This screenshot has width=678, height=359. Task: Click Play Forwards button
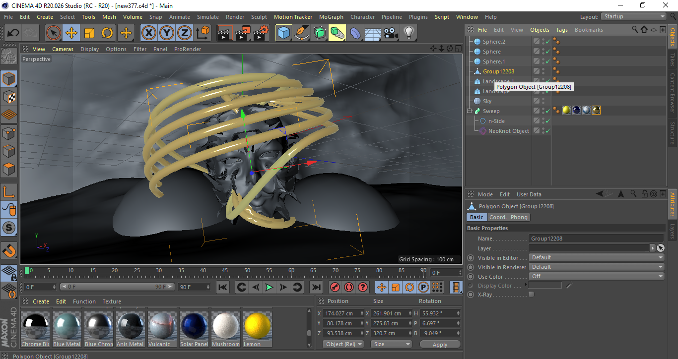(x=269, y=287)
